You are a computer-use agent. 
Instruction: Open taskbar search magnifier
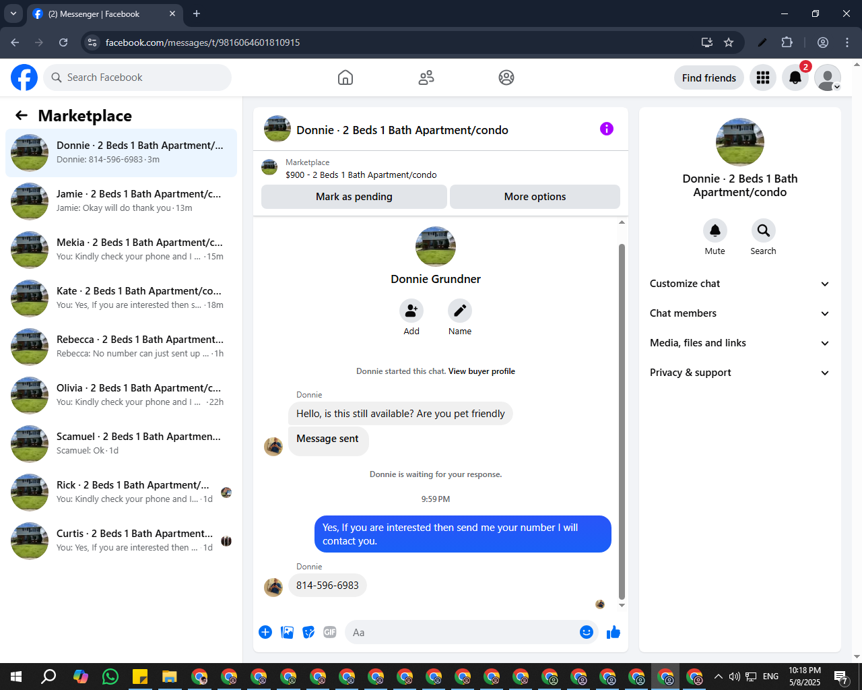pyautogui.click(x=48, y=677)
